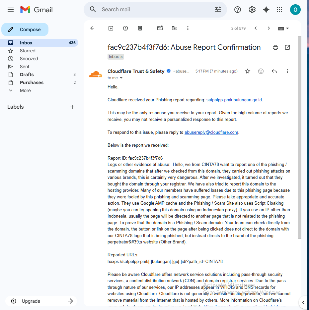Click the search magnifier icon
The height and width of the screenshot is (310, 309).
point(93,9)
